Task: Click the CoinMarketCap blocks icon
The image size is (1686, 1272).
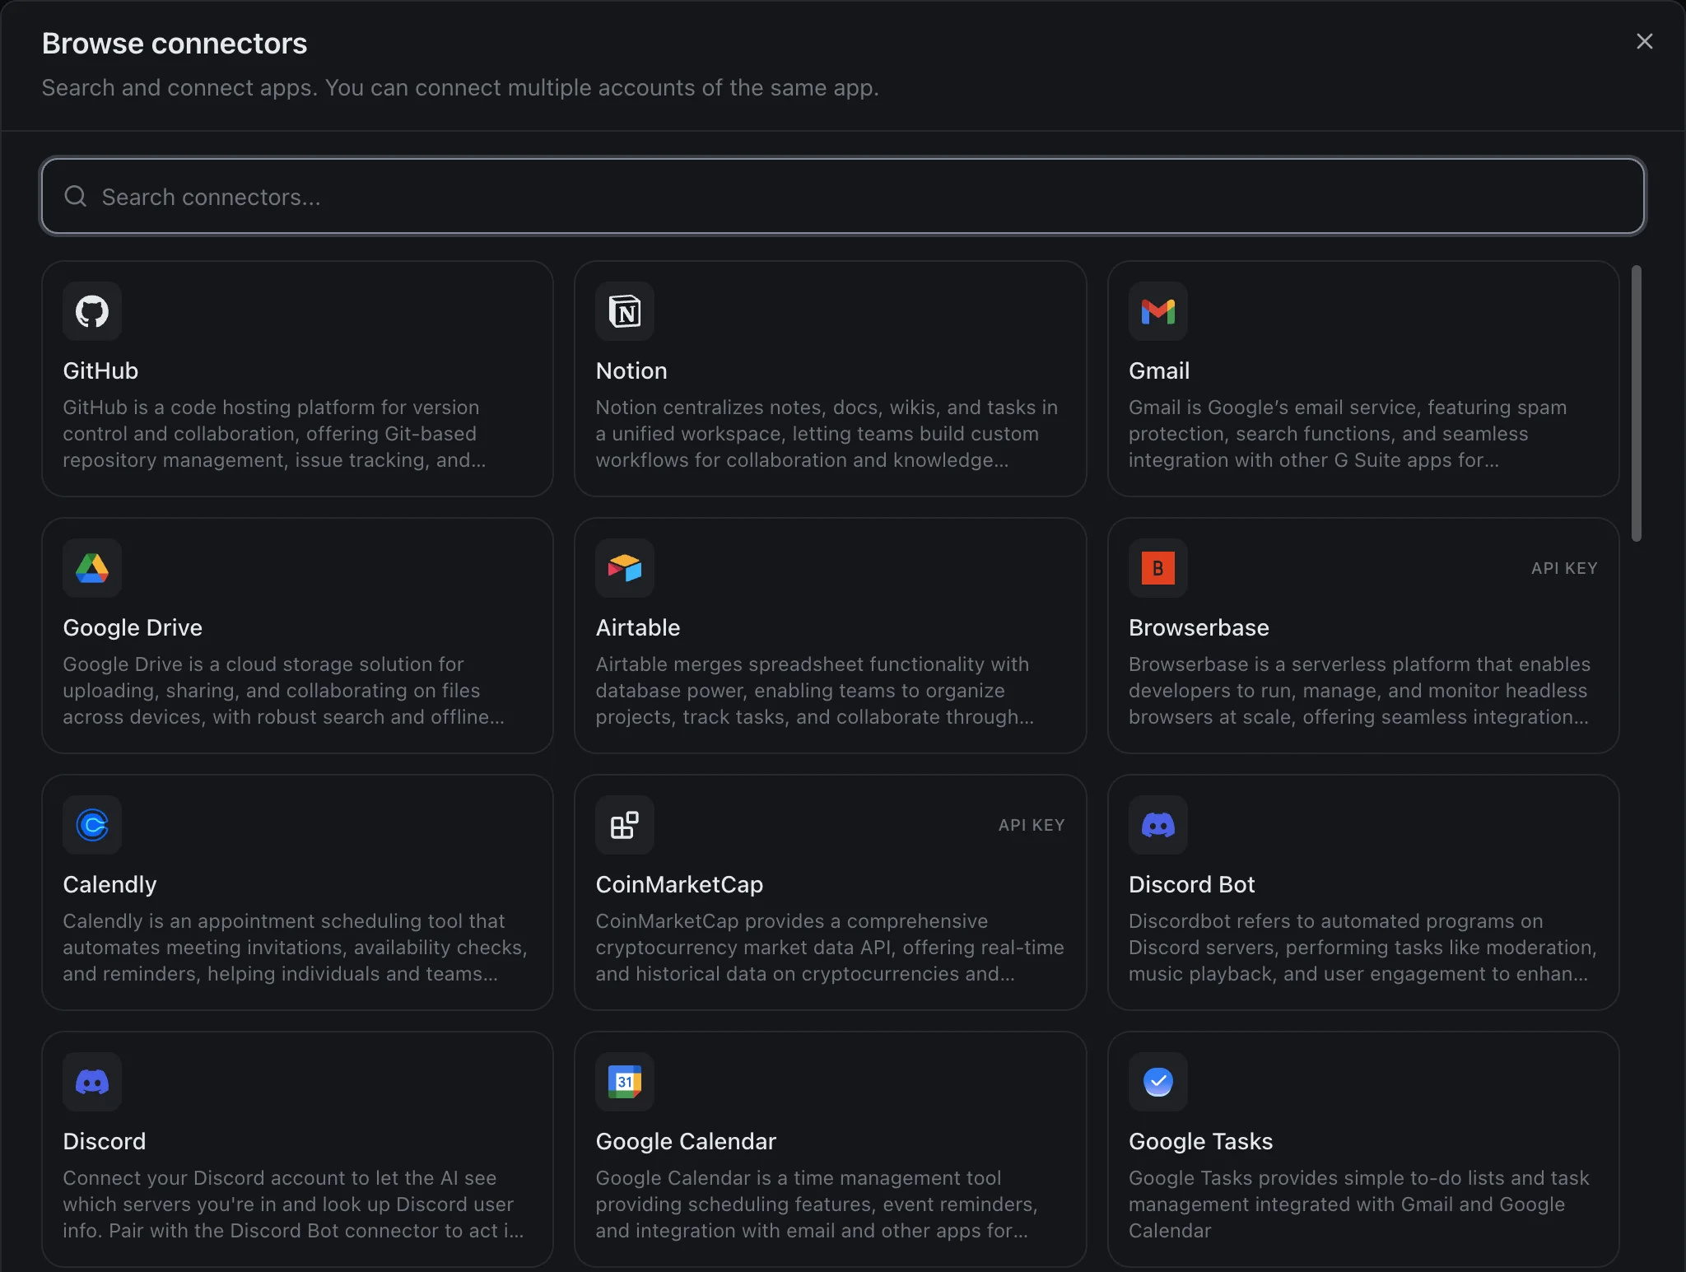Action: point(625,825)
